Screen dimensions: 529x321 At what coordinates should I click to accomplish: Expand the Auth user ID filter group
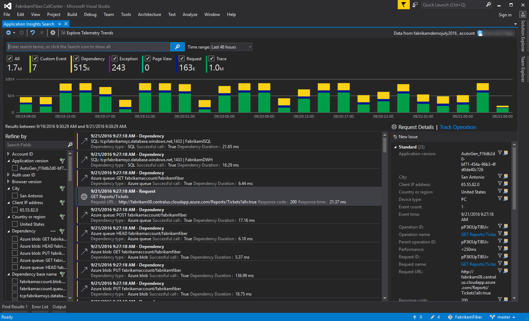pos(8,175)
